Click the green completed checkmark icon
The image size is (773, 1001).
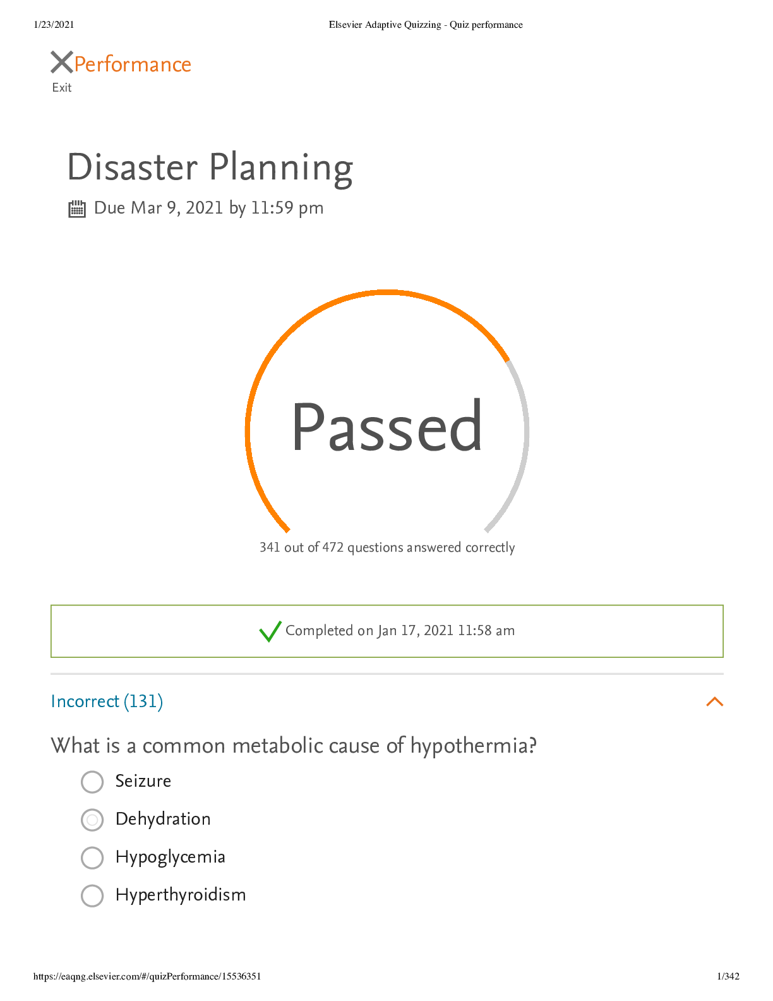coord(270,631)
